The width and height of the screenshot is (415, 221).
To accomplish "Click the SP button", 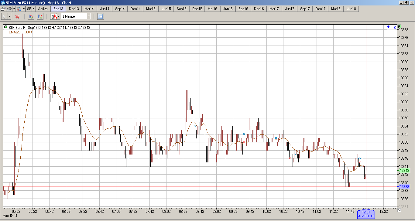I will point(29,9).
